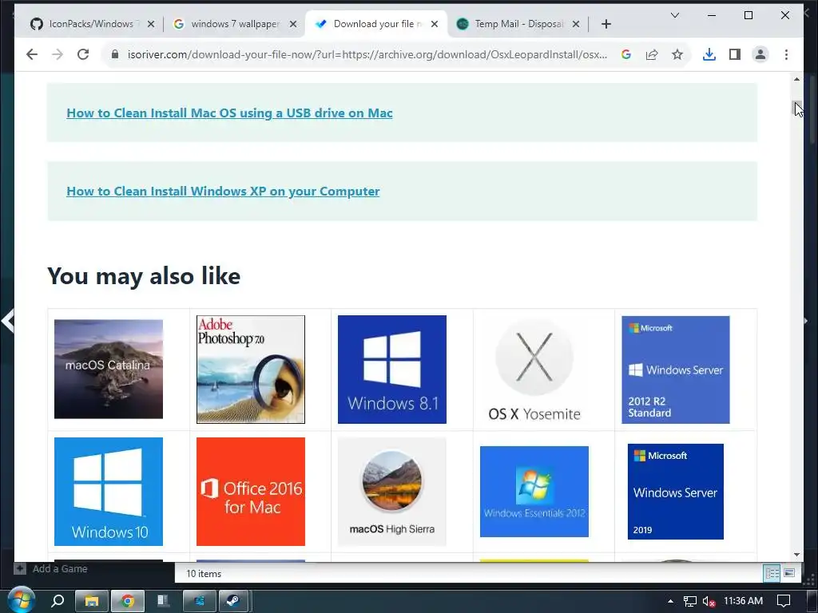
Task: Go back to the previous page
Action: [32, 54]
